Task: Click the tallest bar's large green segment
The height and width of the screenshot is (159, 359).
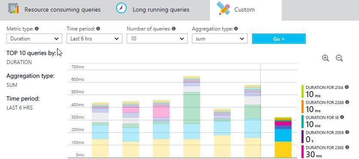Action: [192, 108]
